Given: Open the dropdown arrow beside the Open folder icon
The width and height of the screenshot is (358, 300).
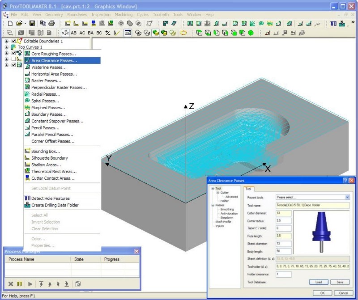Looking at the screenshot, I should (25, 23).
